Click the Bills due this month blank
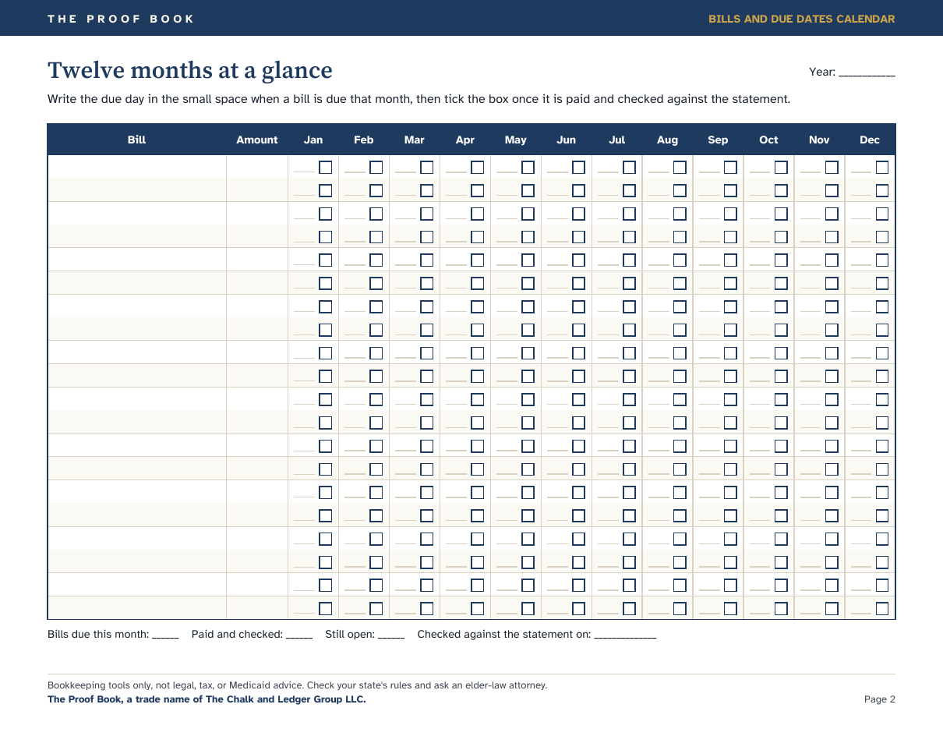Screen dimensions: 943x729 tap(165, 635)
